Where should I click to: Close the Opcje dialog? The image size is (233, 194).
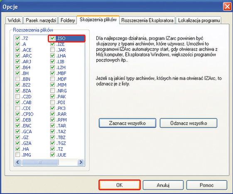click(227, 7)
